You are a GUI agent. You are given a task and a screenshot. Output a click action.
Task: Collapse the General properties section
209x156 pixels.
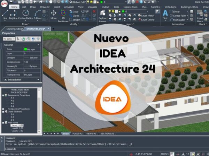[38, 45]
